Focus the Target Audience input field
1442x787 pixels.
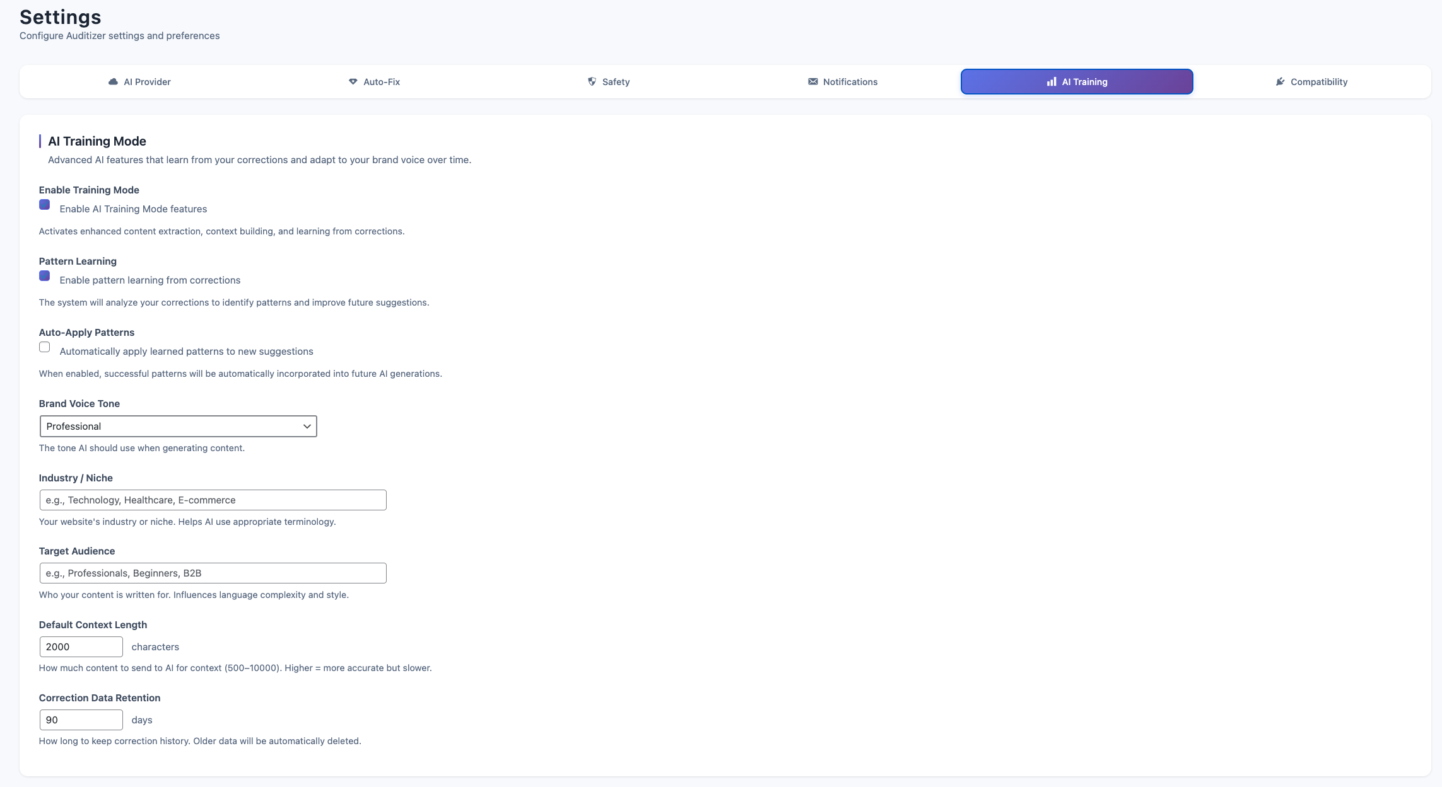click(213, 573)
